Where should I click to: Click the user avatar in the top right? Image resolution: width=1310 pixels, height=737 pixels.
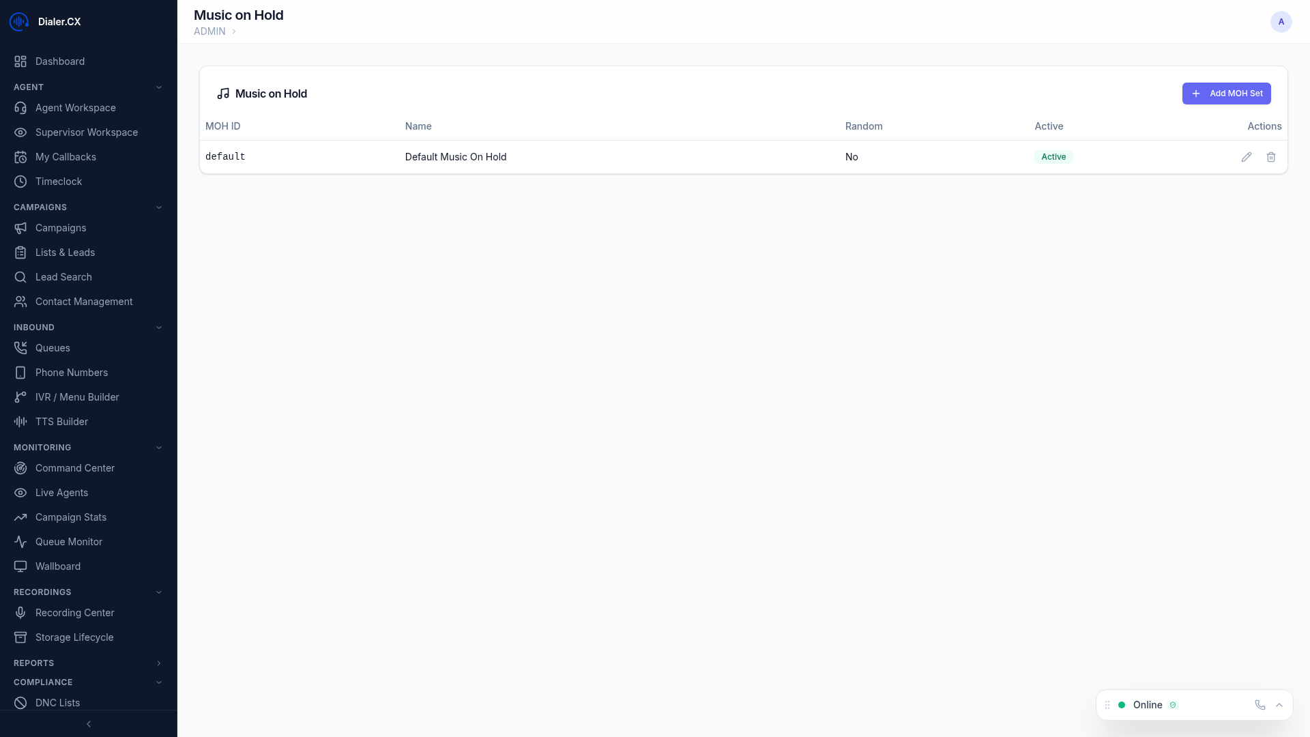(x=1281, y=21)
